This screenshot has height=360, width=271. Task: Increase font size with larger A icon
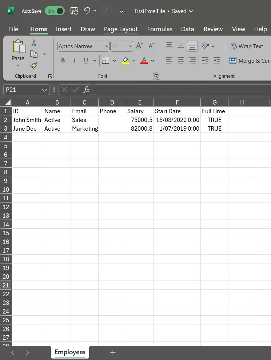click(139, 46)
